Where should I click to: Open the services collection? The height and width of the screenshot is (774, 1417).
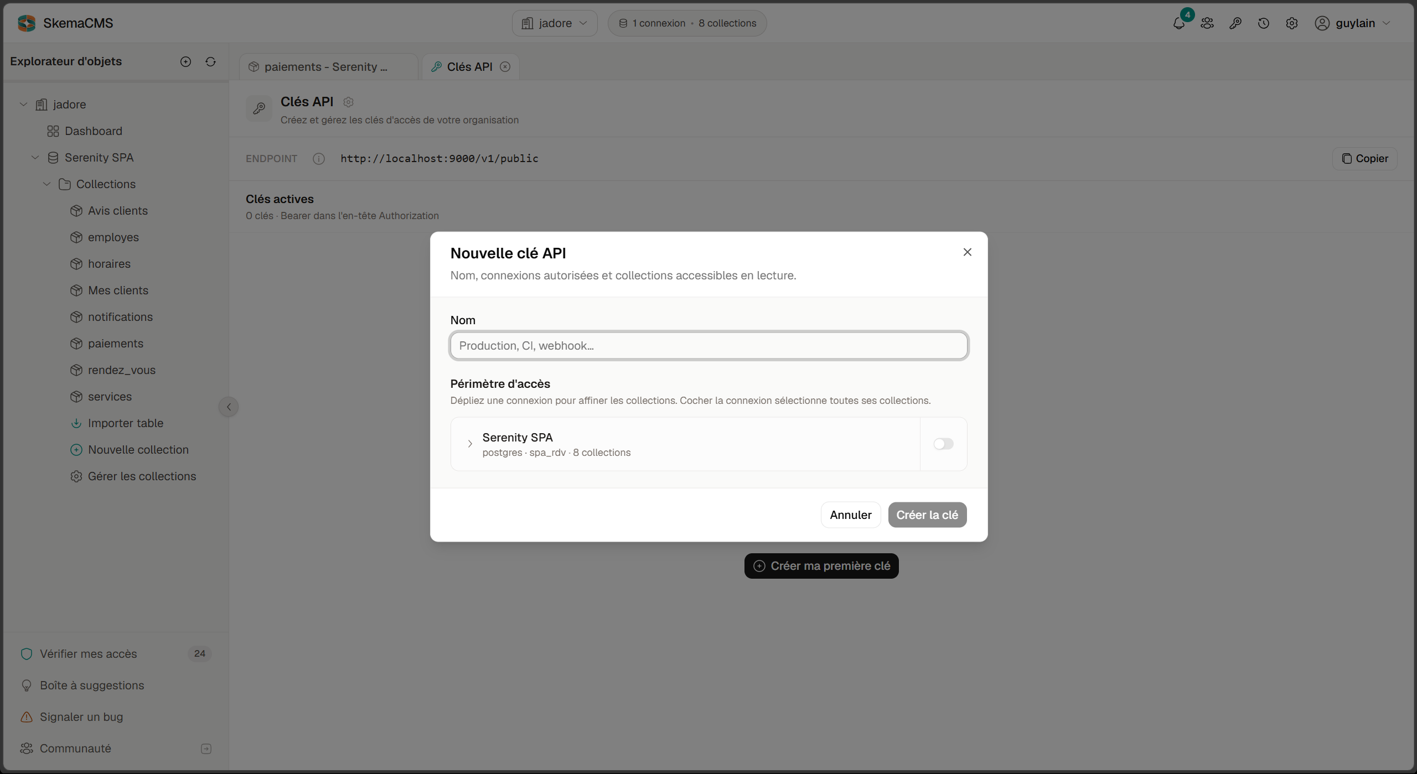point(110,397)
